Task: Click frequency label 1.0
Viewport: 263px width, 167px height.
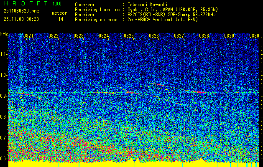Action: (4, 75)
